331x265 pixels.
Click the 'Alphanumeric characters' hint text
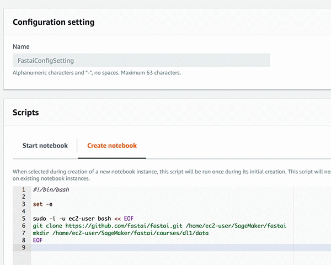coord(97,73)
